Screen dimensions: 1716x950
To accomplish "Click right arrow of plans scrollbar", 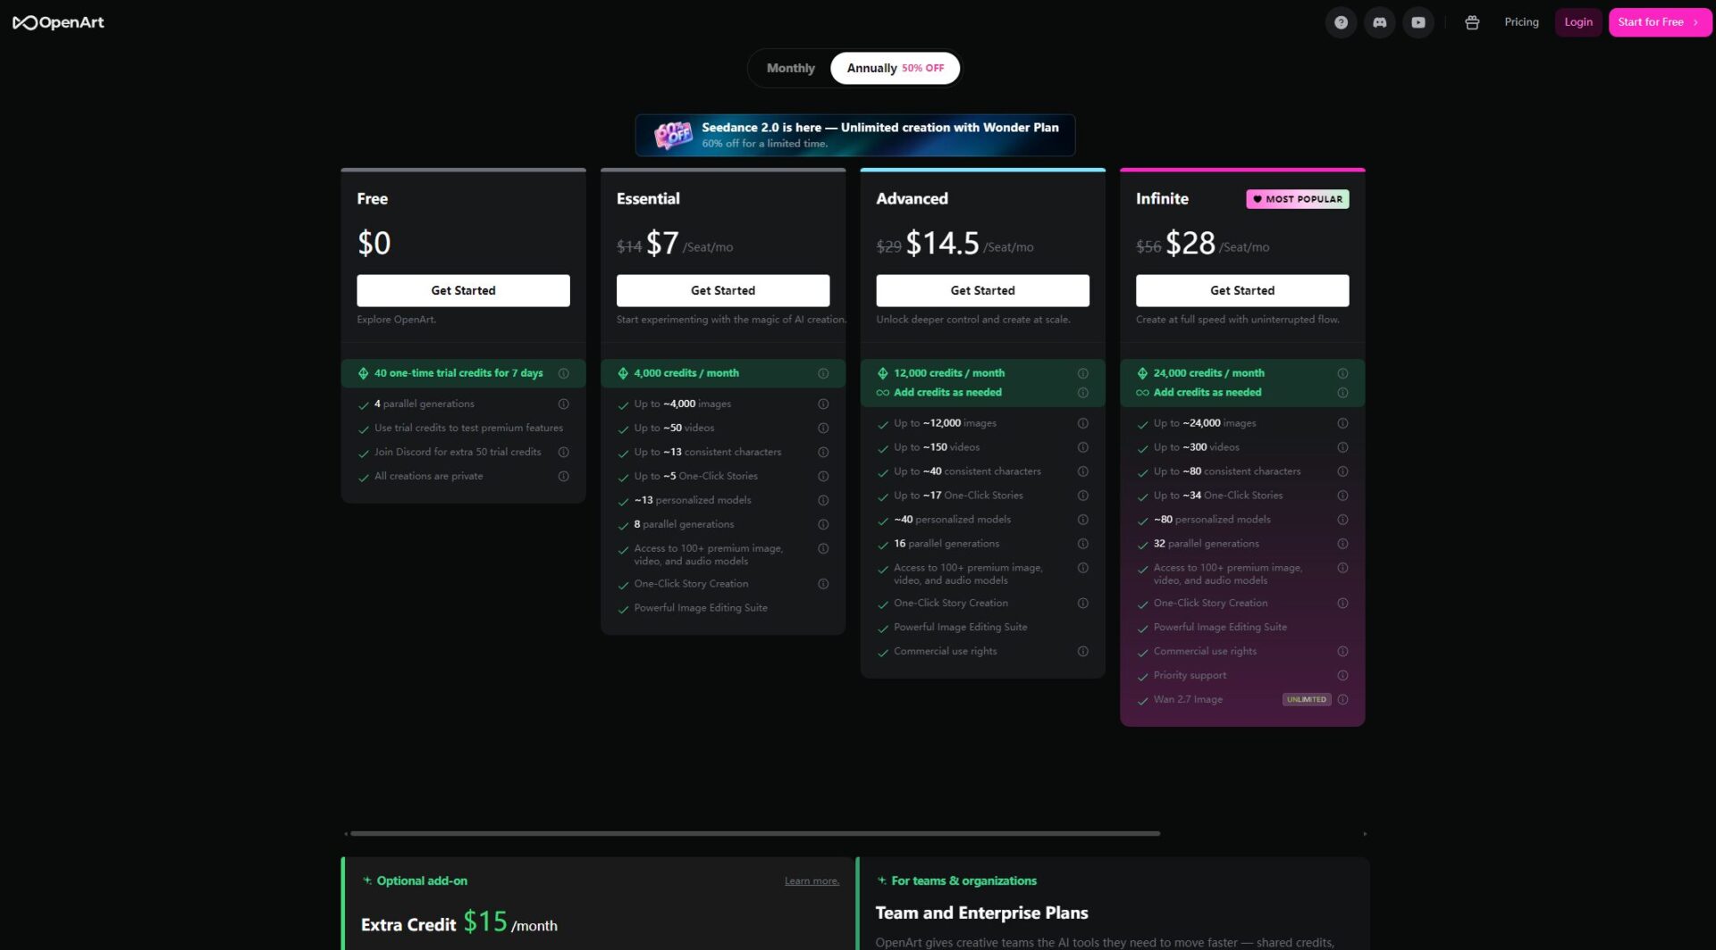I will [x=1364, y=834].
